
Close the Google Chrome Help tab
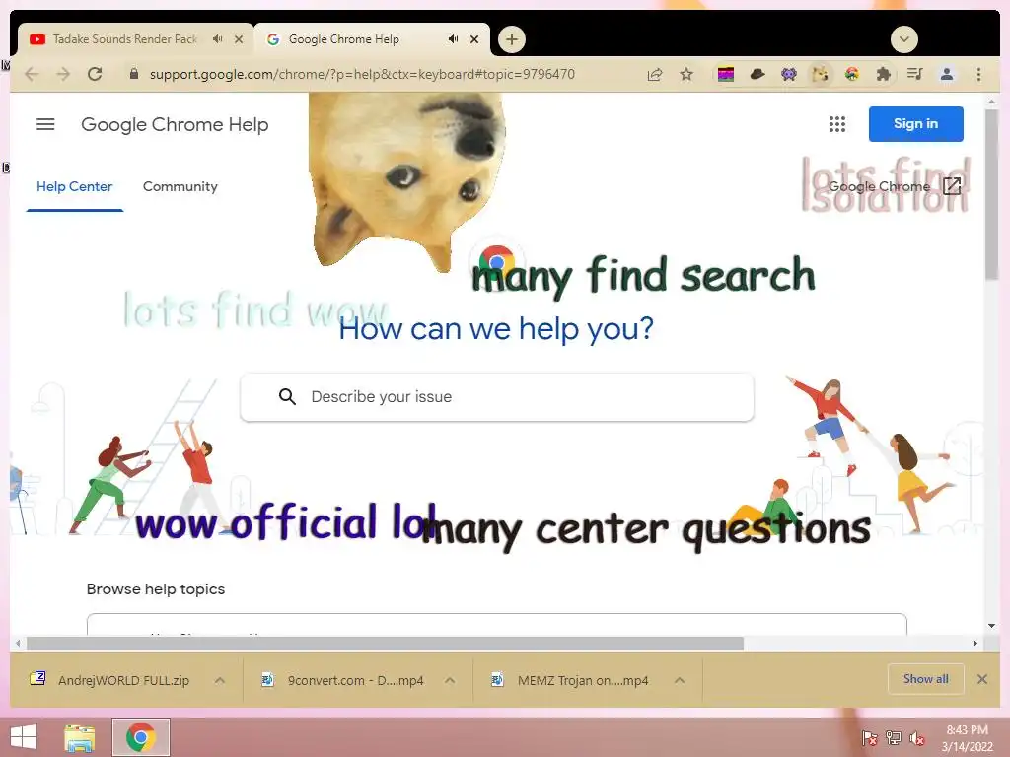[x=474, y=39]
